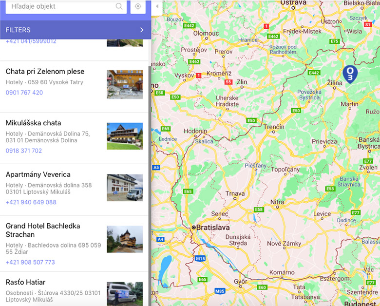The height and width of the screenshot is (306, 380).
Task: Expand the FILTERS panel chevron
Action: click(x=142, y=30)
